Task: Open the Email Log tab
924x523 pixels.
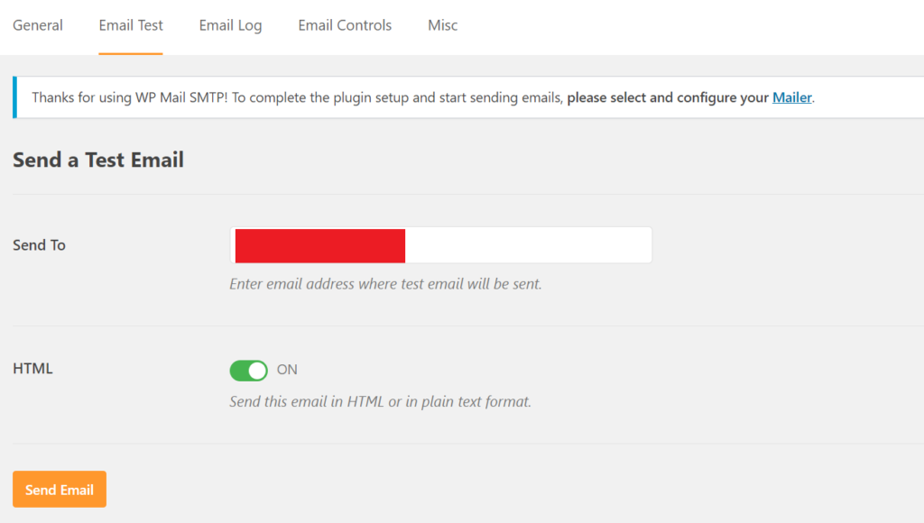Action: [230, 25]
